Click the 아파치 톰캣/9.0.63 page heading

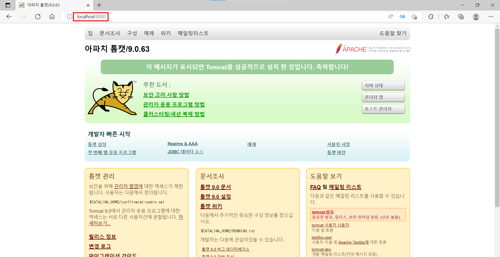pos(117,49)
